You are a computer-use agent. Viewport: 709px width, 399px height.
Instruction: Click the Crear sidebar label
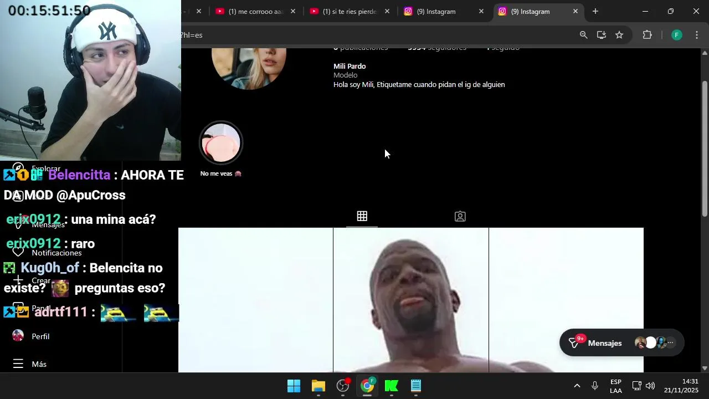coord(41,280)
